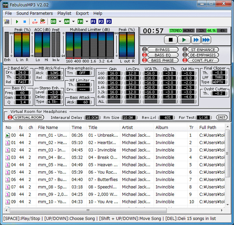Screen dimensions: 234x225
Task: Click the file icon on track 01 row
Action: 7,143
